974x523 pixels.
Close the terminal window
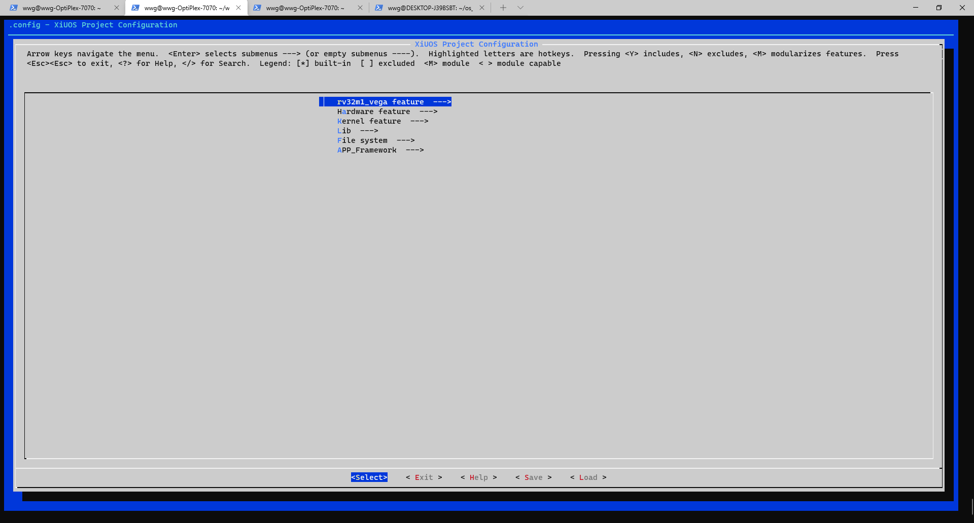click(x=962, y=8)
